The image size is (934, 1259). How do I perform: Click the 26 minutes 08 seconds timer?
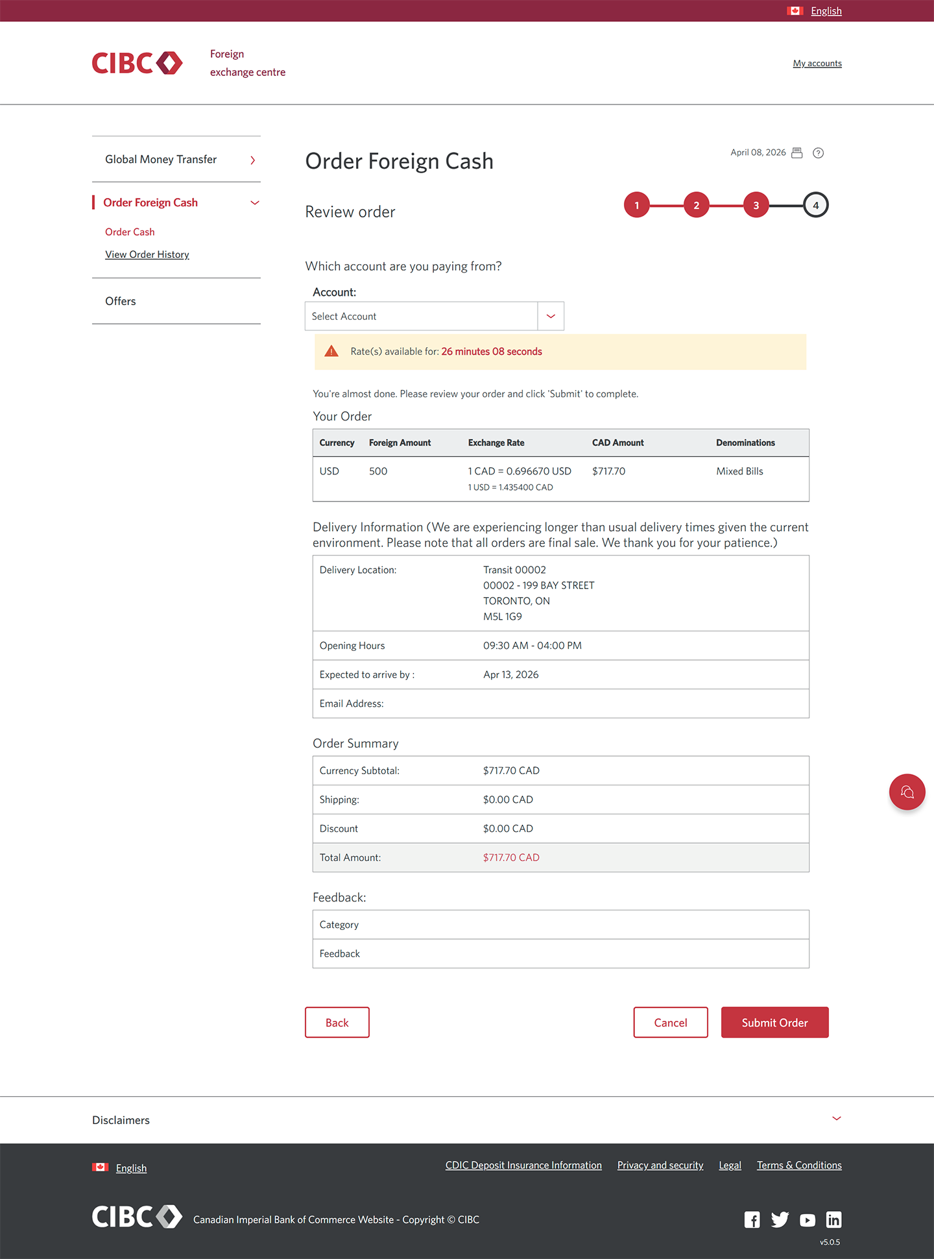492,351
